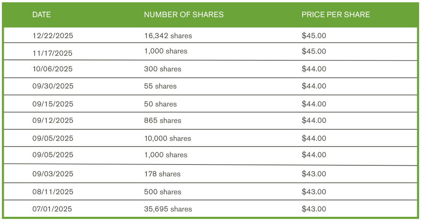This screenshot has width=421, height=221.
Task: Select the 11/17/2025 date cell
Action: point(52,53)
